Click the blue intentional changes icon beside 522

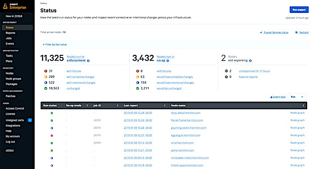click(x=46, y=82)
